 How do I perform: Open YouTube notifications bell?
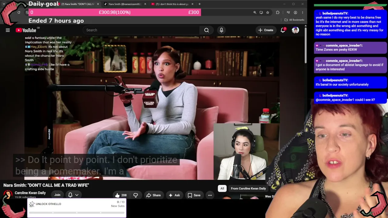pos(283,30)
